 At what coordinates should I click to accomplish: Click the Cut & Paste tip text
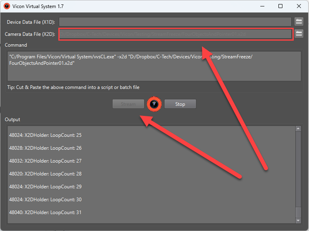click(73, 87)
